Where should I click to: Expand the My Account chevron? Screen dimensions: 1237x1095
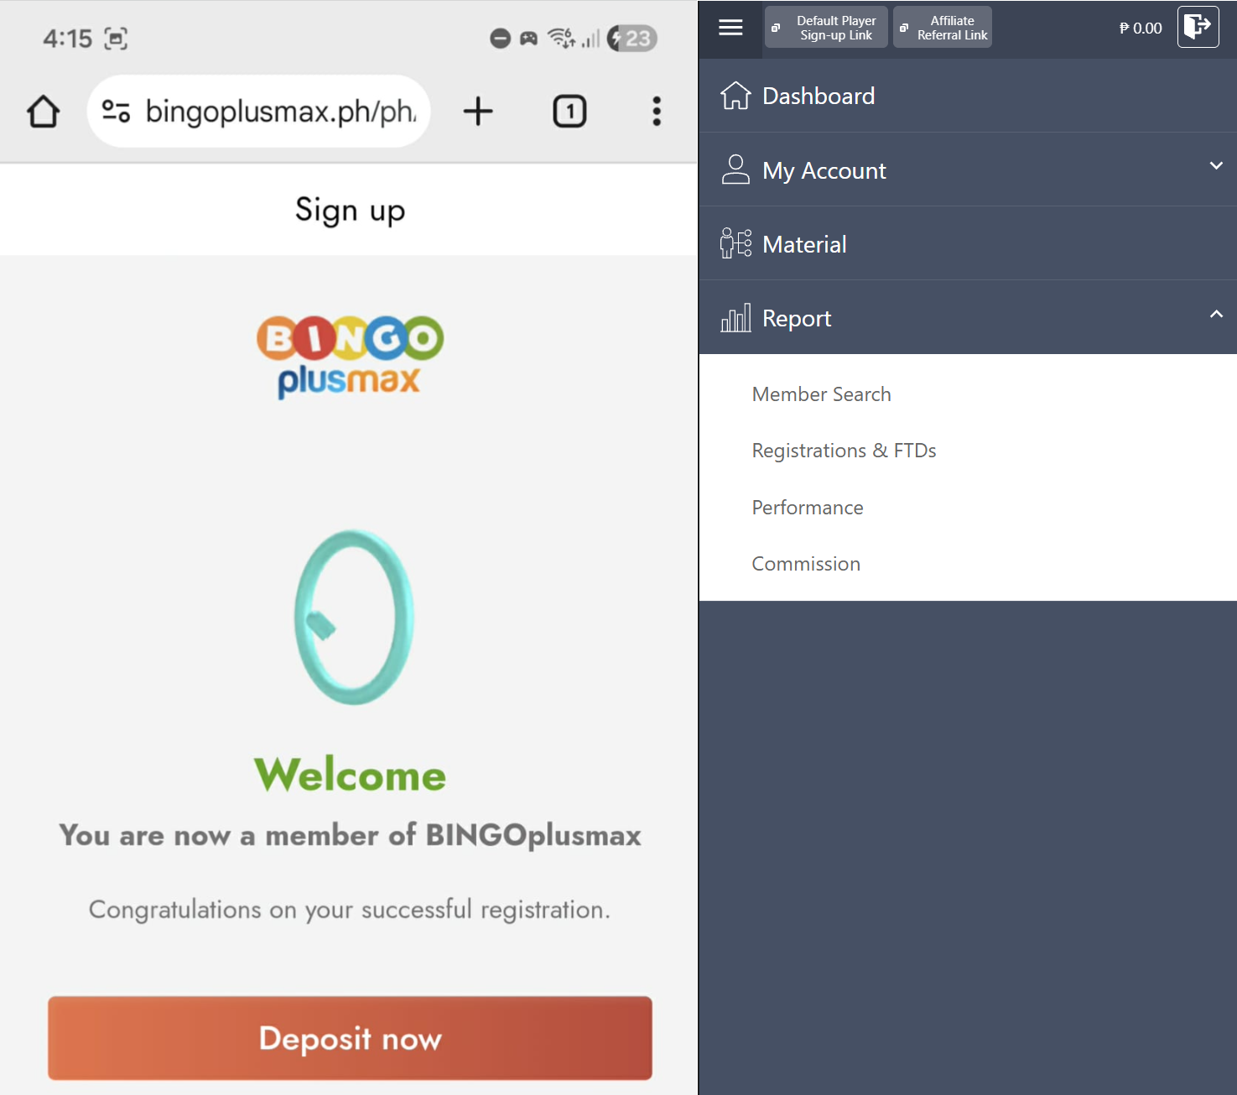(x=1216, y=166)
